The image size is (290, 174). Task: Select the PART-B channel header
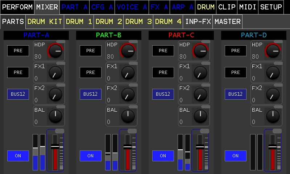point(109,35)
